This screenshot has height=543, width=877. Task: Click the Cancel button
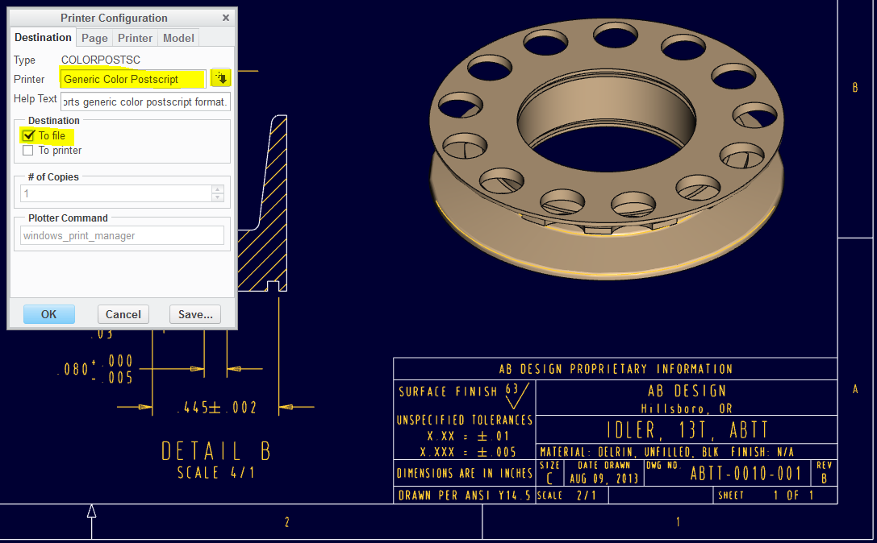[123, 314]
